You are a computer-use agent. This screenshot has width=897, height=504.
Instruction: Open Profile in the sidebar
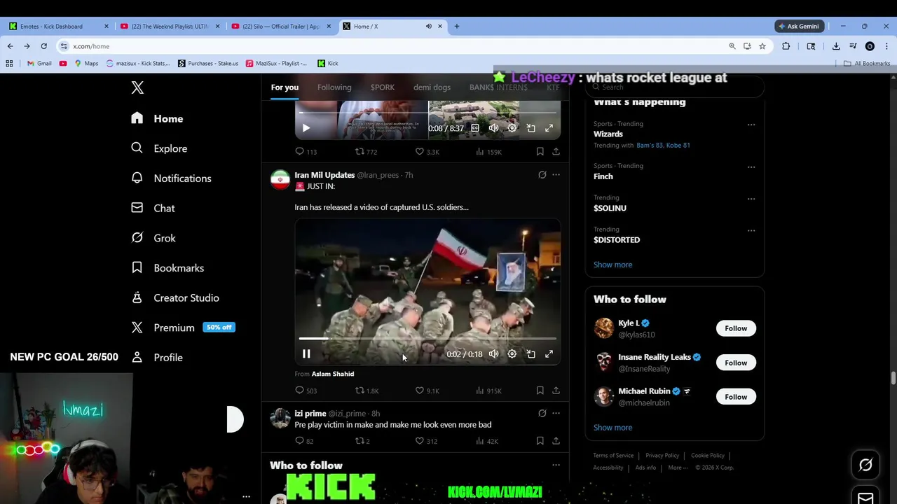tap(157, 357)
